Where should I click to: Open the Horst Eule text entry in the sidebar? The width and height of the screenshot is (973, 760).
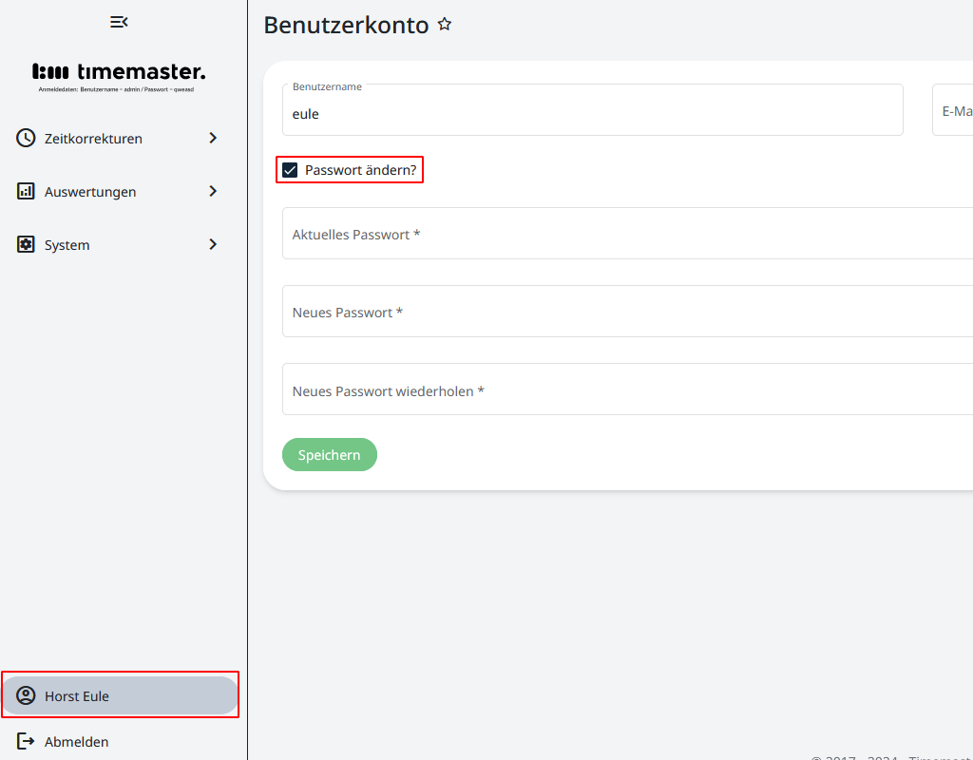coord(77,696)
